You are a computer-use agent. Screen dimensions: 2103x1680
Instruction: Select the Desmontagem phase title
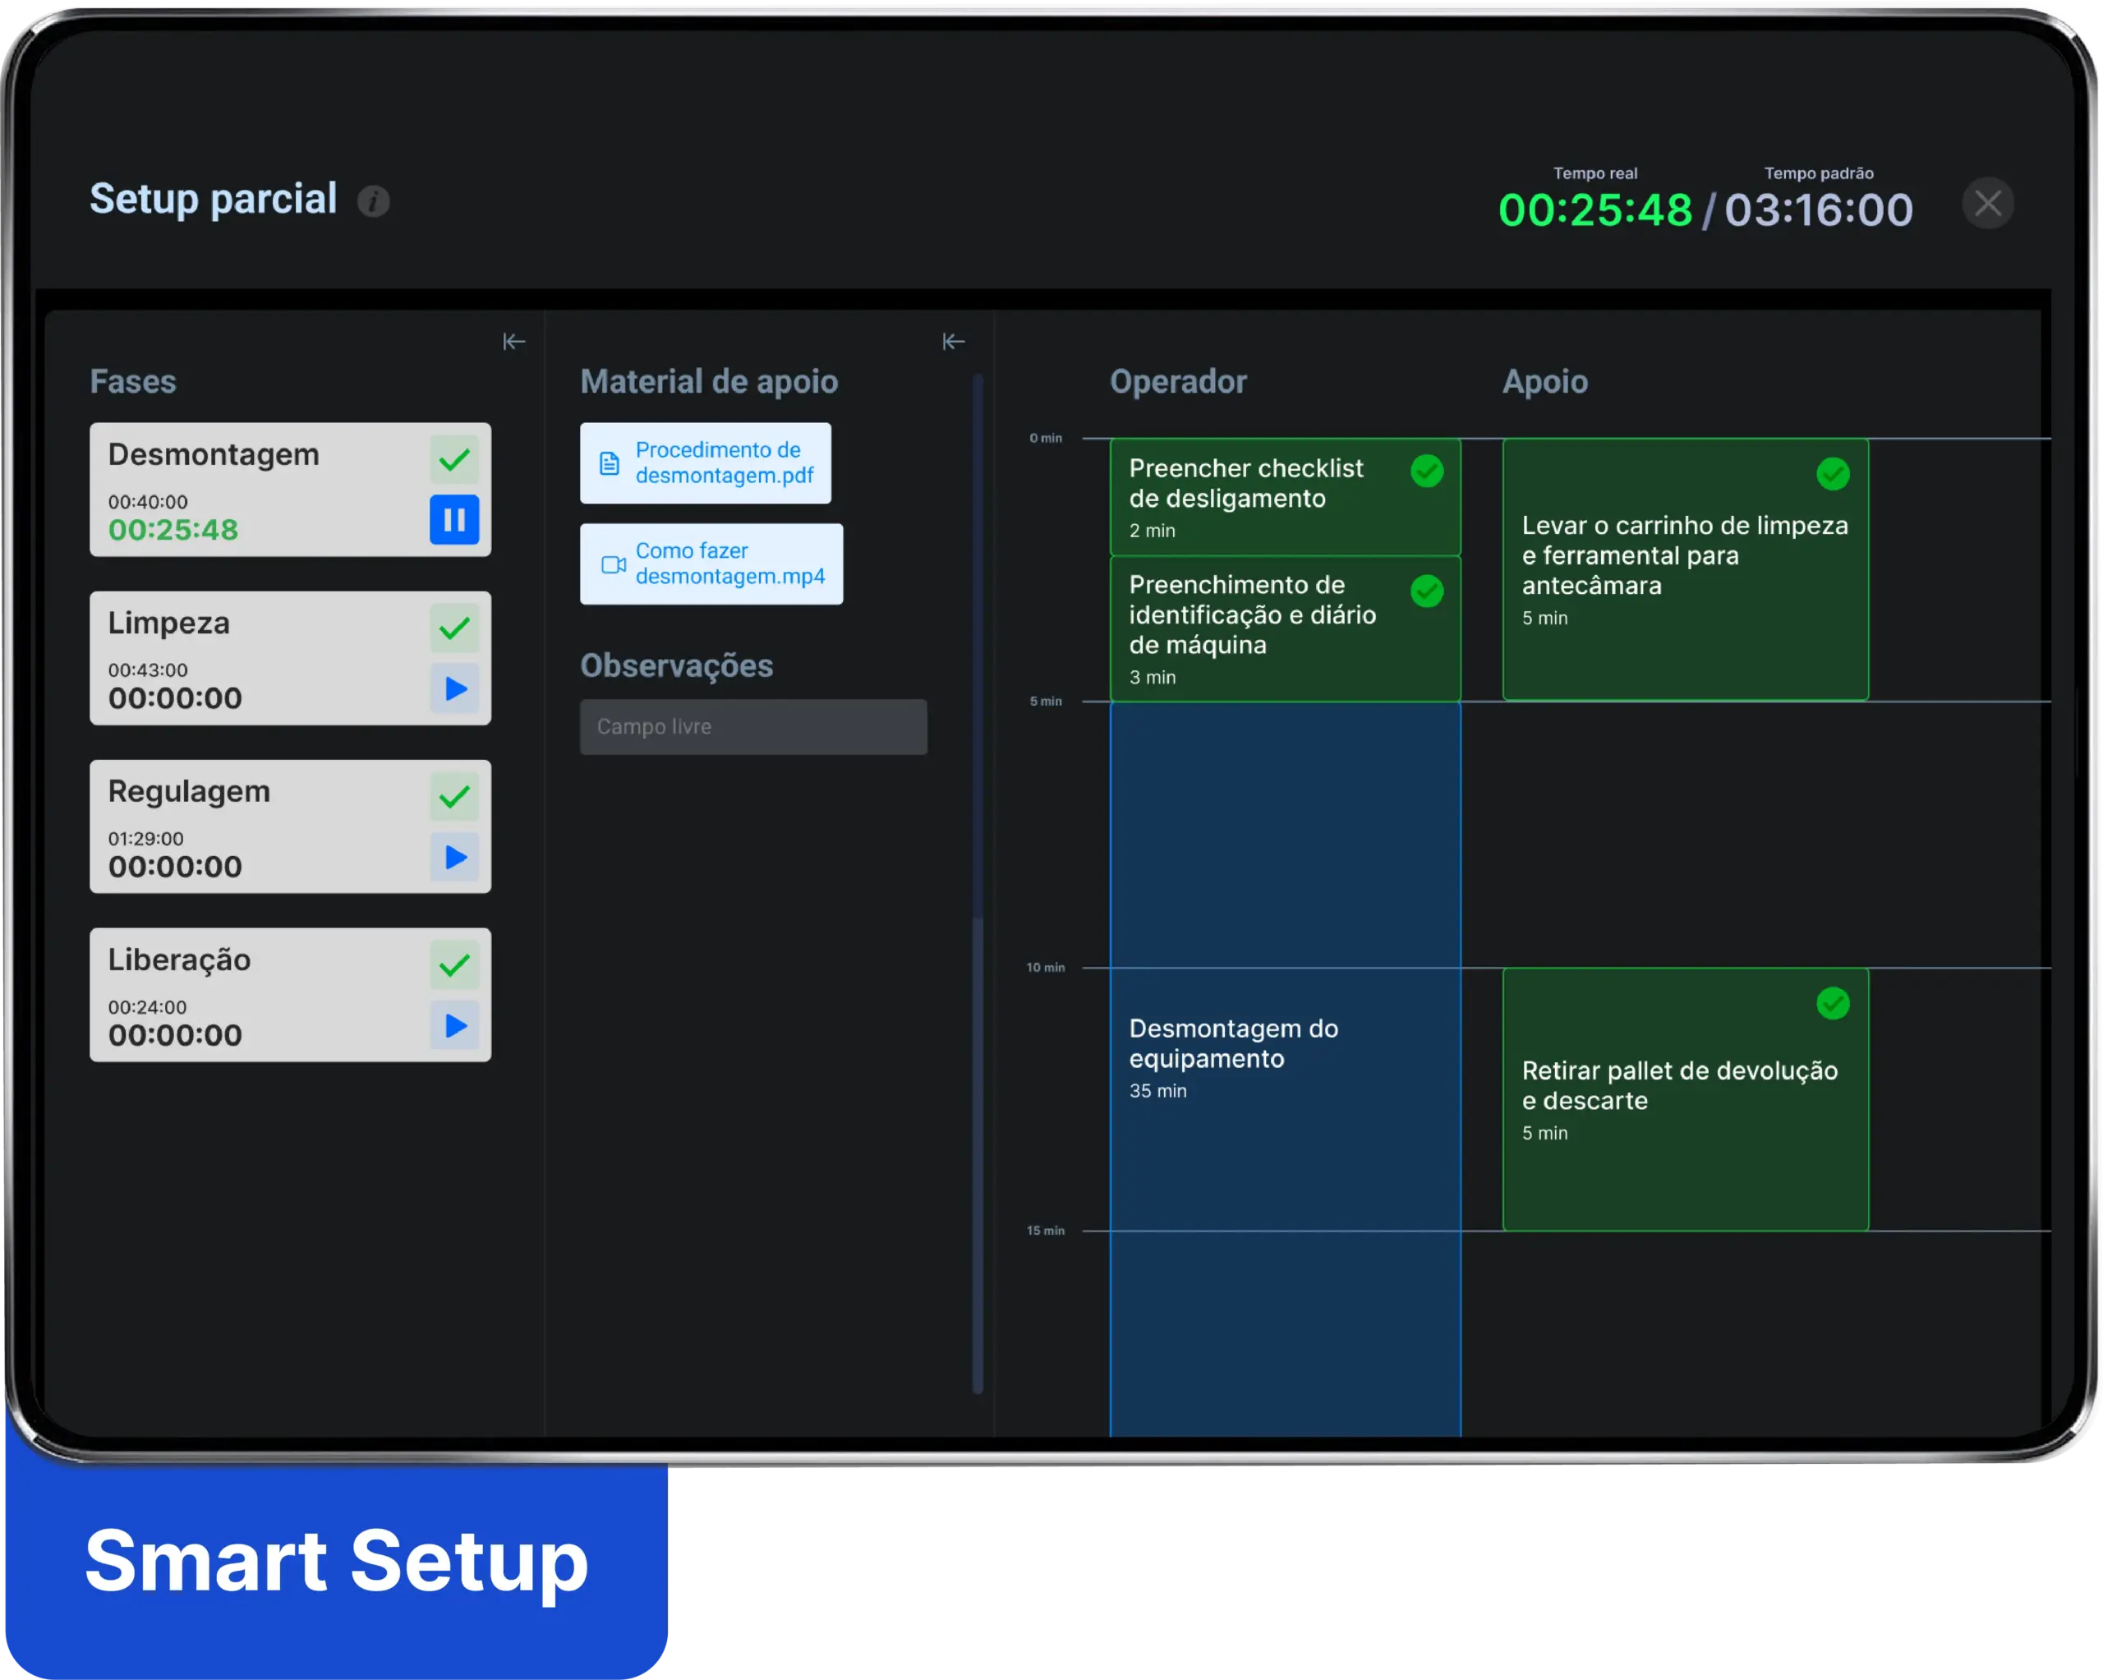click(x=214, y=454)
